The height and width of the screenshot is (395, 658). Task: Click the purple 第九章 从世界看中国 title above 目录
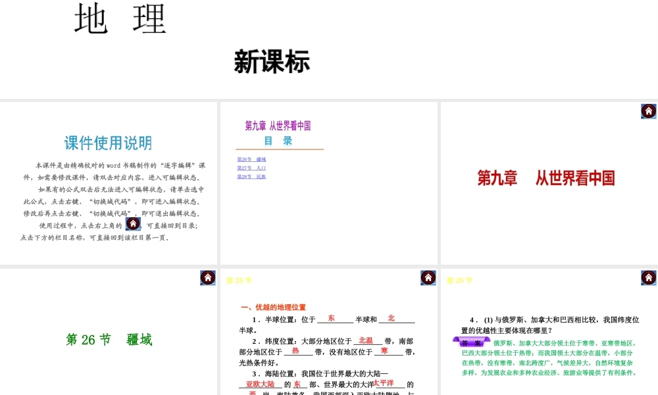click(278, 126)
